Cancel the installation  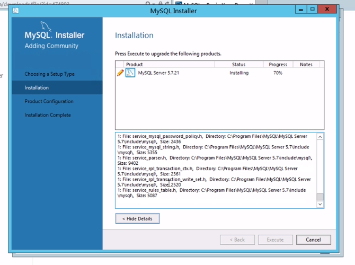[313, 240]
